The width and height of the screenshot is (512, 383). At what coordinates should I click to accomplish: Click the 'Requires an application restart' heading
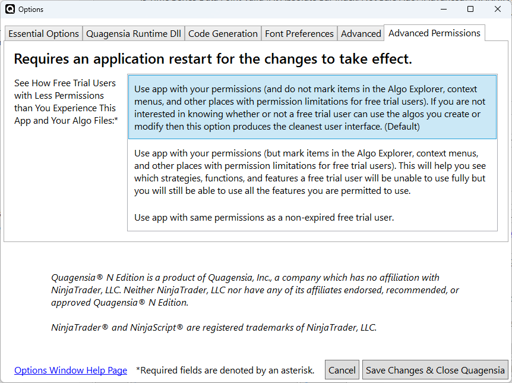(x=213, y=59)
